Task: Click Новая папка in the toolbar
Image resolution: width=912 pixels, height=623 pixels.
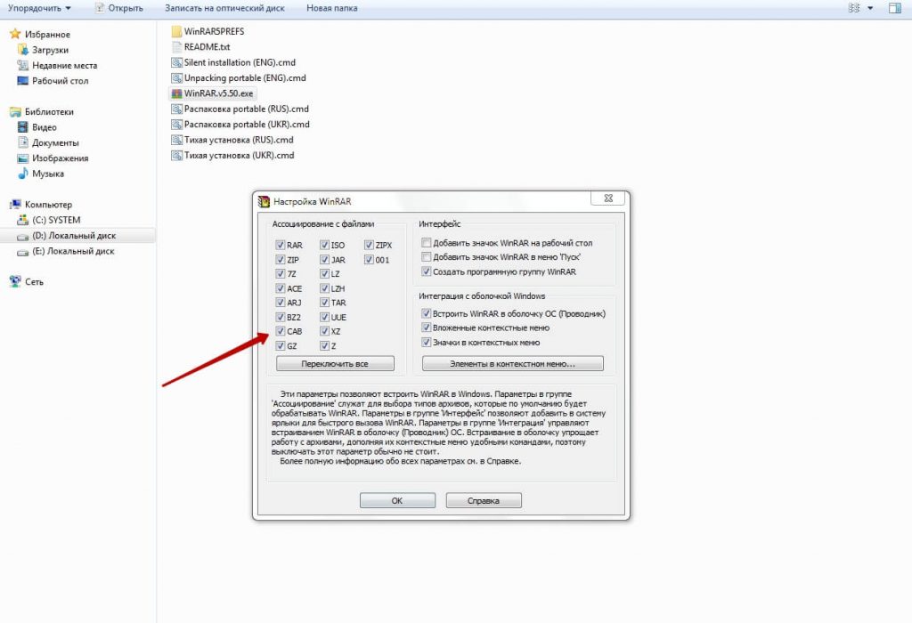Action: (331, 8)
